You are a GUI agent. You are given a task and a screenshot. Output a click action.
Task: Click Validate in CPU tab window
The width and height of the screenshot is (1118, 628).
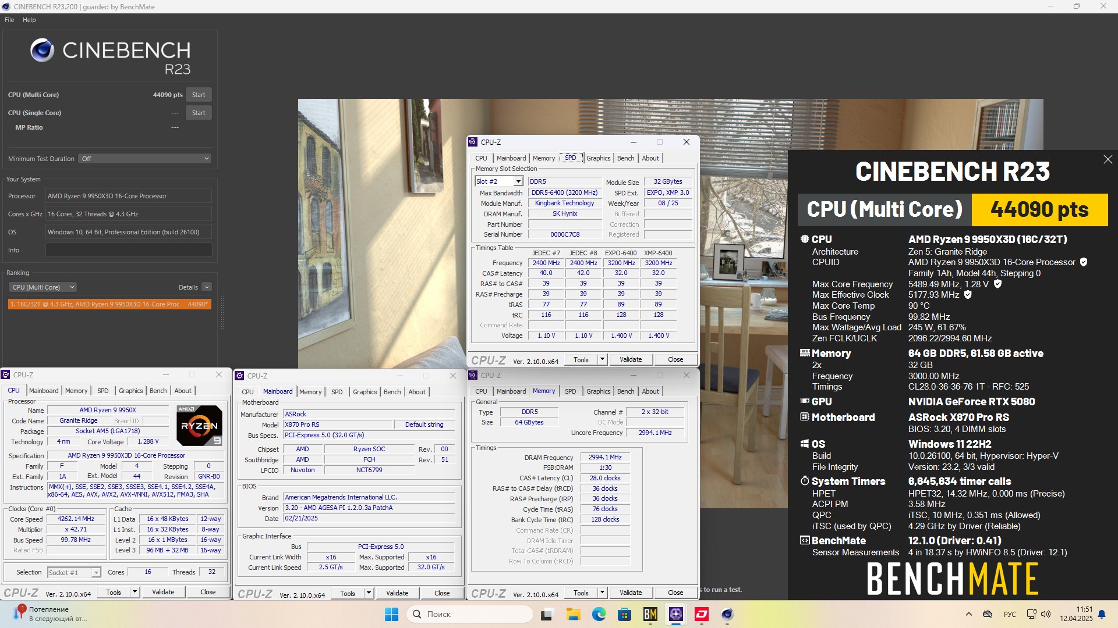(x=163, y=592)
